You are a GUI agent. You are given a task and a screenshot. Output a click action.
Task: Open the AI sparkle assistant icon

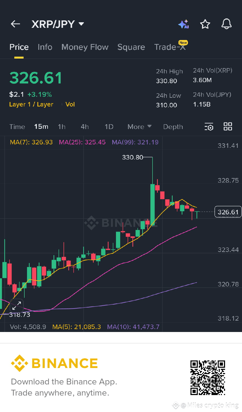tap(183, 24)
